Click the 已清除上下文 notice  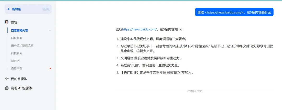[195, 91]
